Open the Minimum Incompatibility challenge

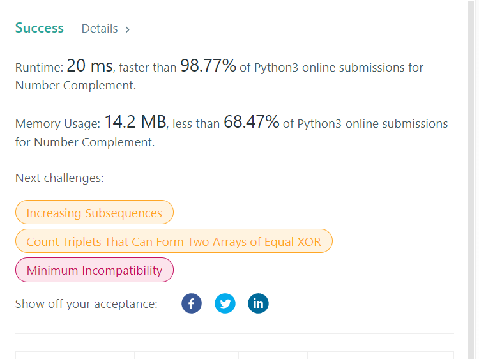[x=95, y=270]
